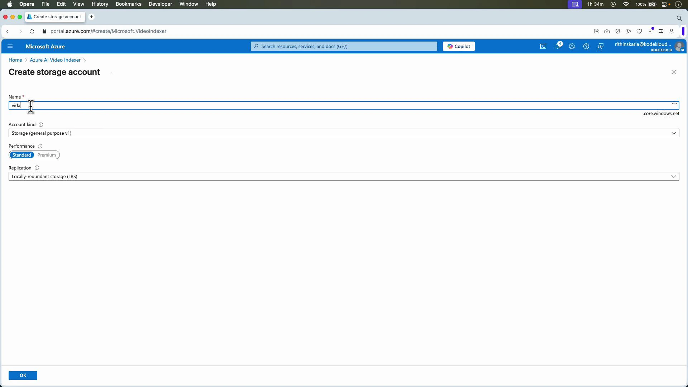
Task: Open Azure Cloud Shell terminal
Action: (x=543, y=46)
